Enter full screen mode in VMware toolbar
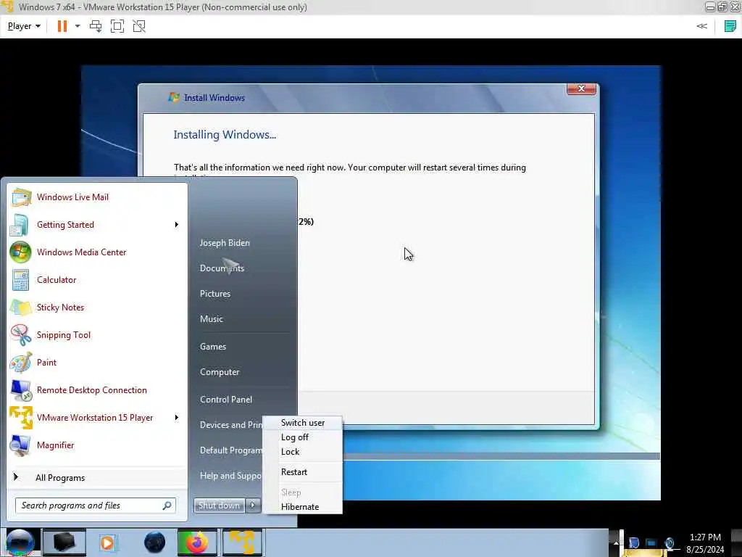This screenshot has height=557, width=742. click(x=117, y=26)
